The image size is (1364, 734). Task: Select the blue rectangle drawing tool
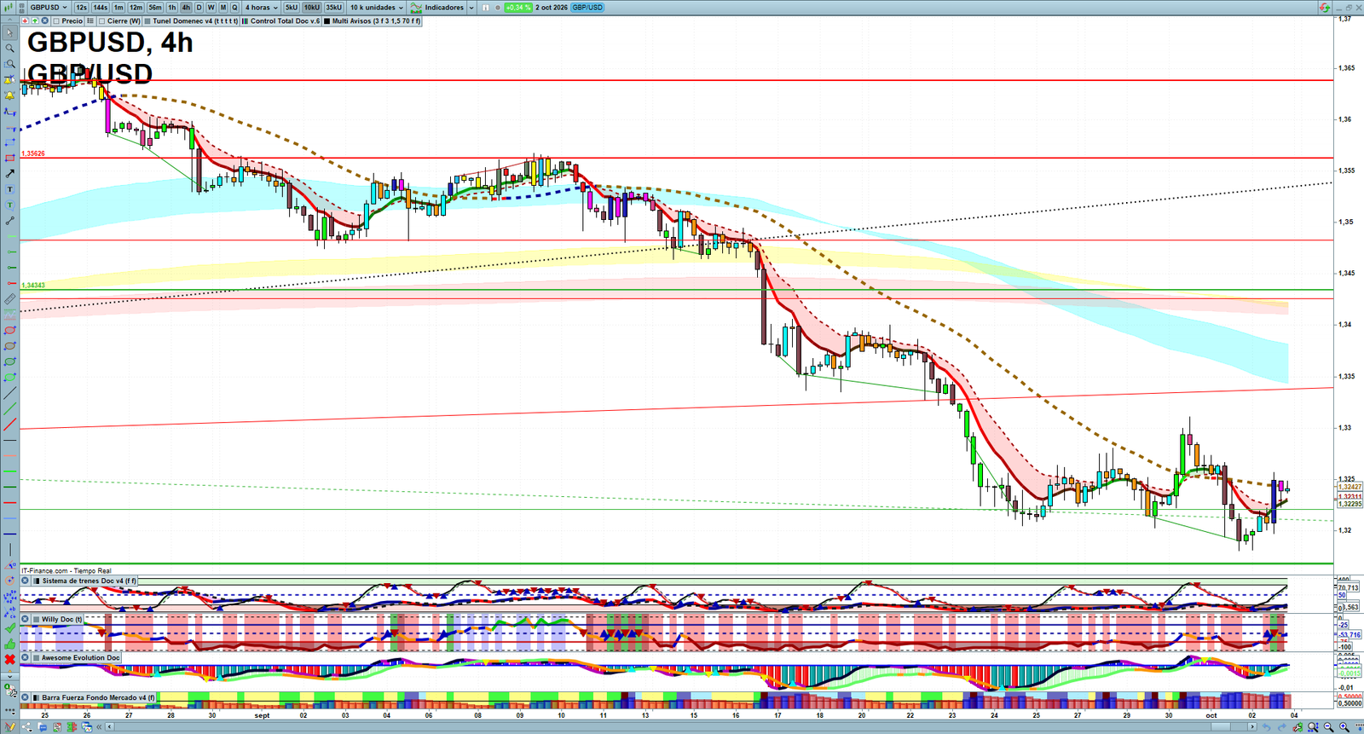click(9, 142)
